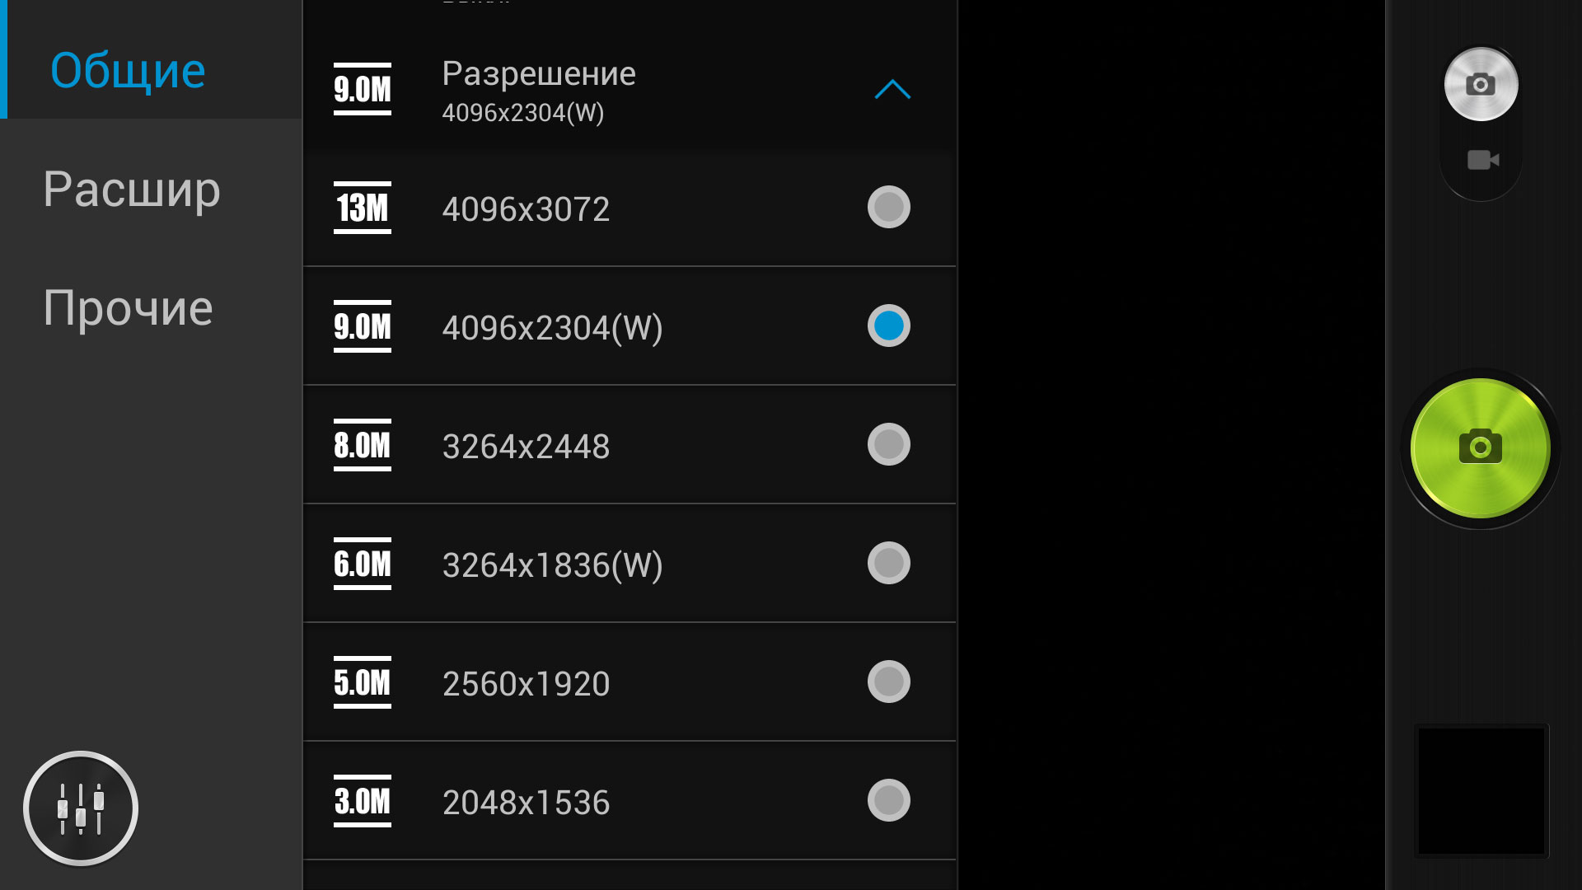Screen dimensions: 1582x890
Task: Click the Разрешение header row
Action: coord(630,90)
